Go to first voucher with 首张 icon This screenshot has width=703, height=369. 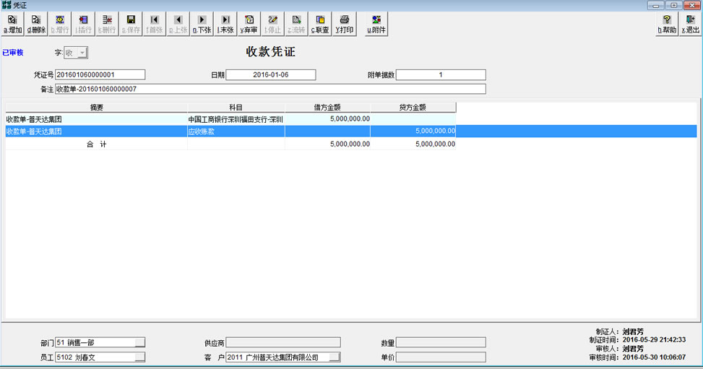click(x=154, y=25)
